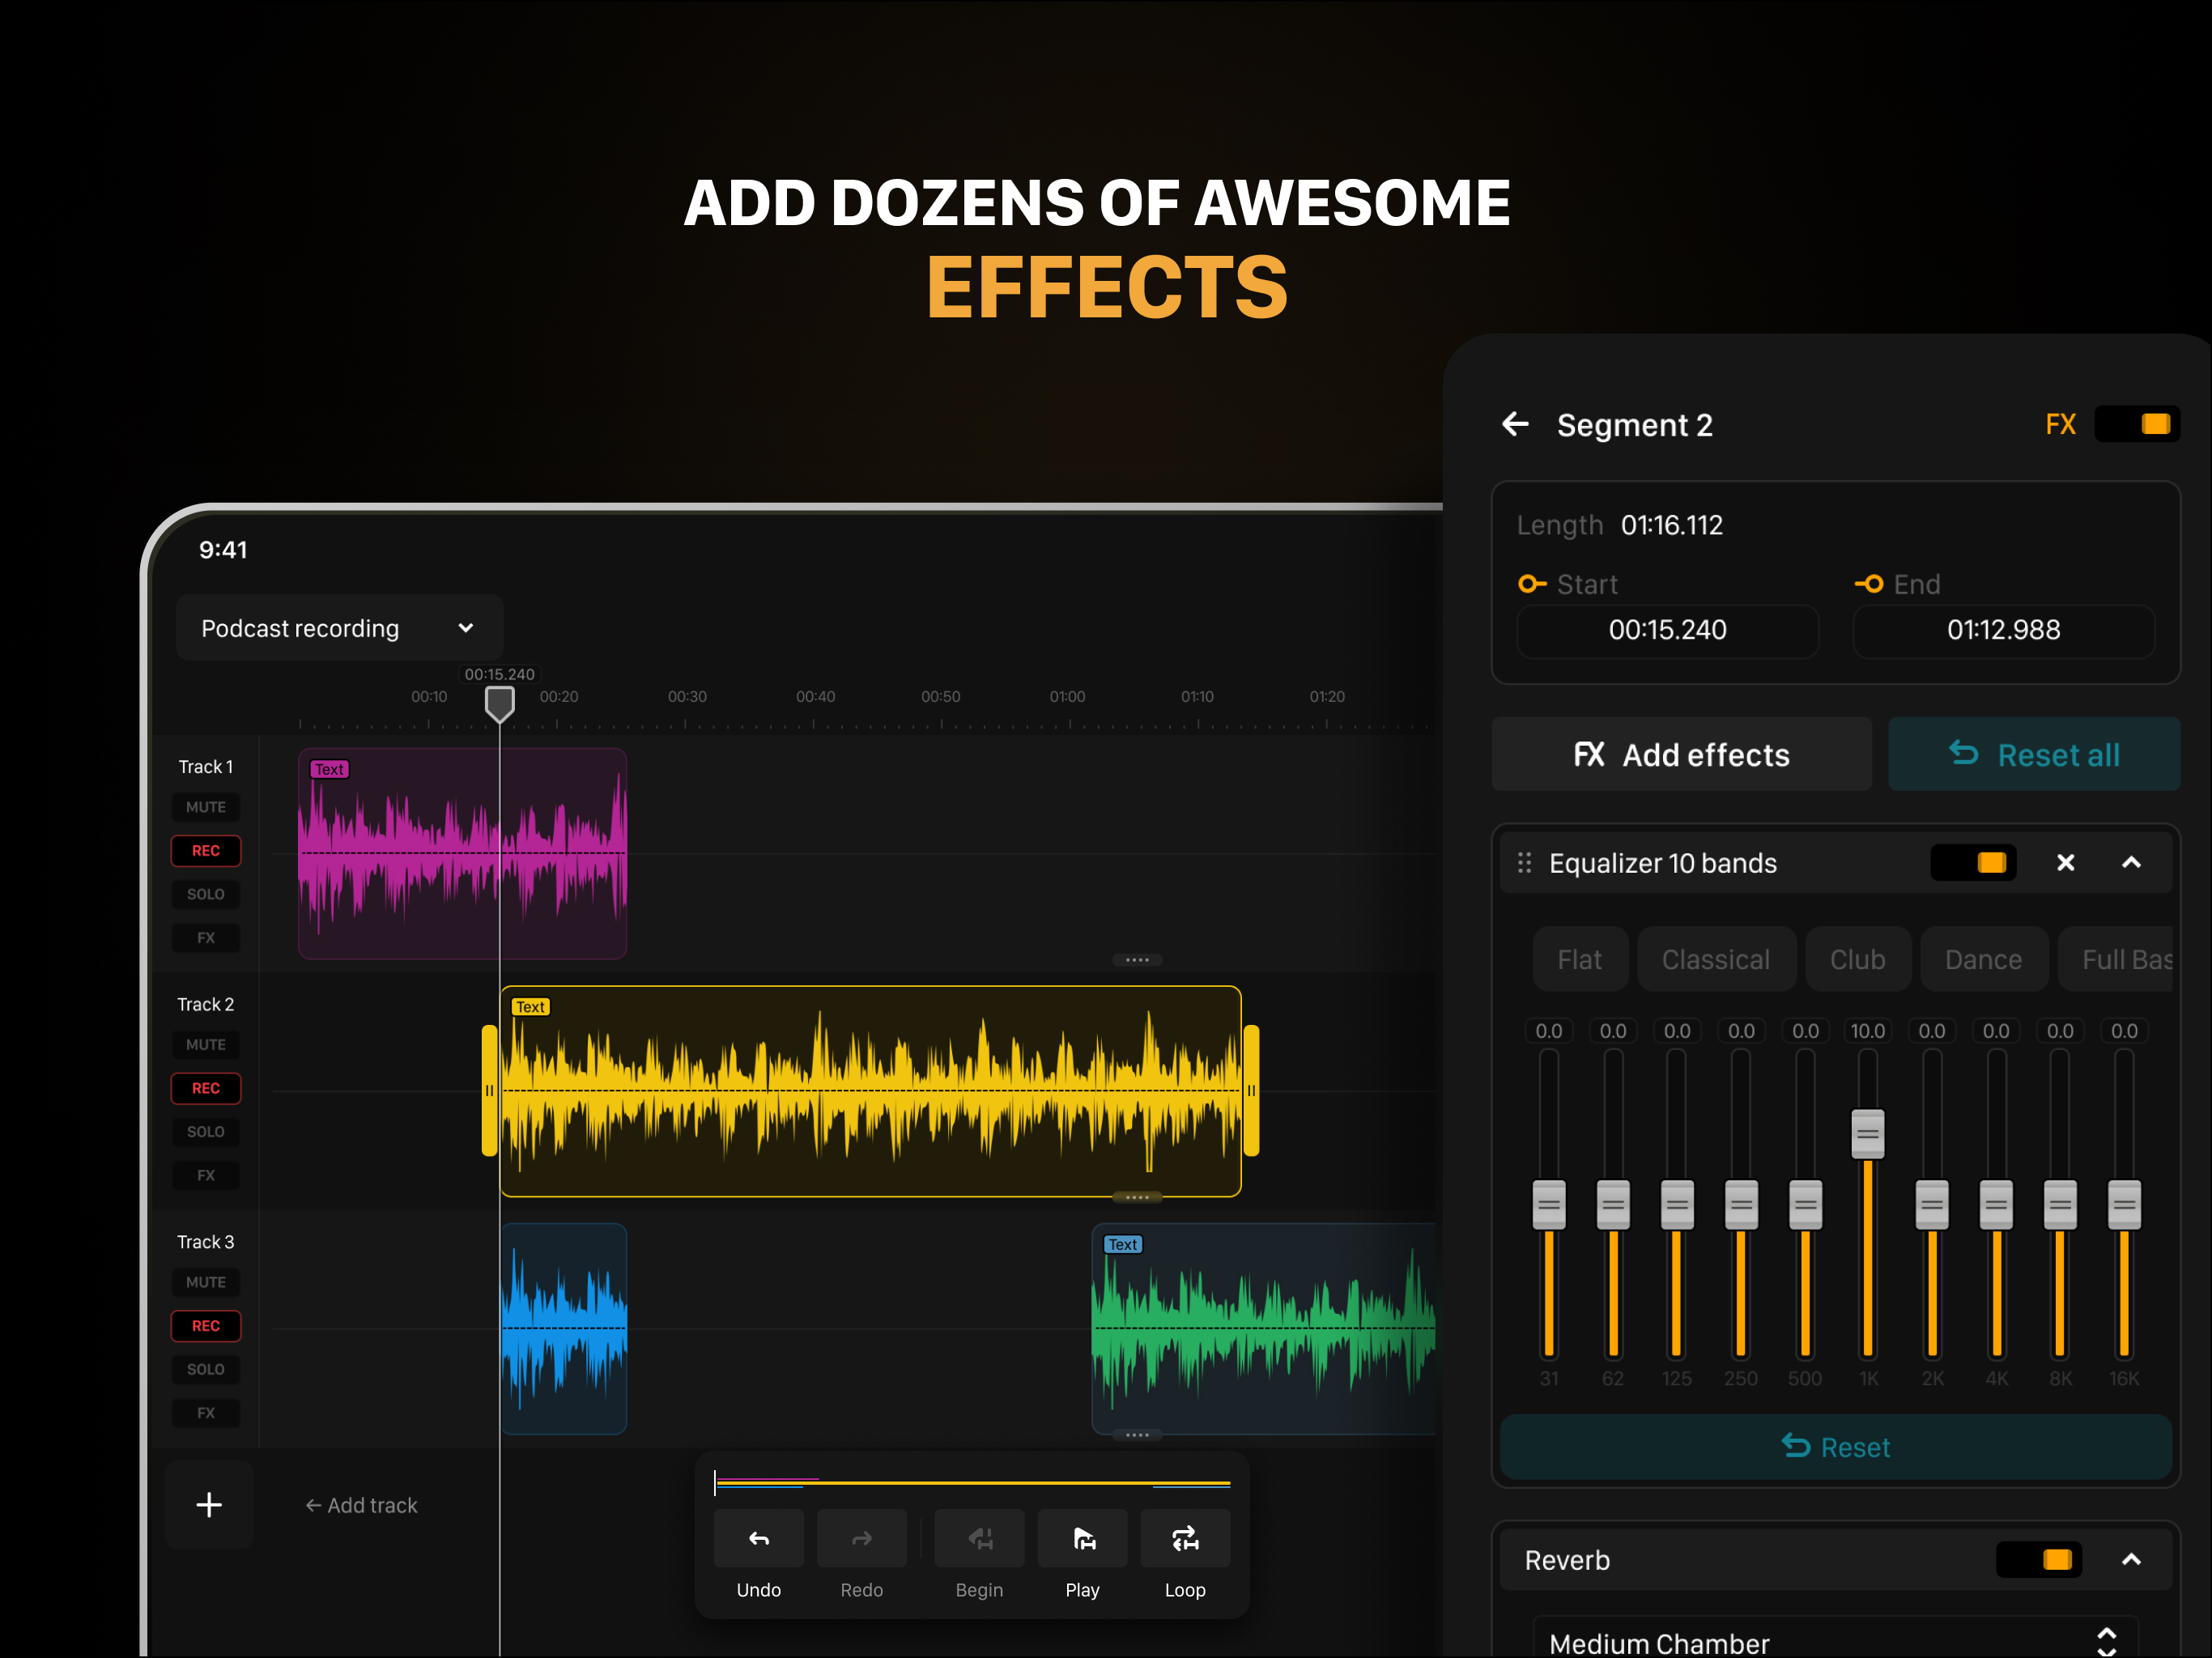This screenshot has height=1658, width=2212.
Task: Select the Classical equalizer preset
Action: pyautogui.click(x=1716, y=959)
